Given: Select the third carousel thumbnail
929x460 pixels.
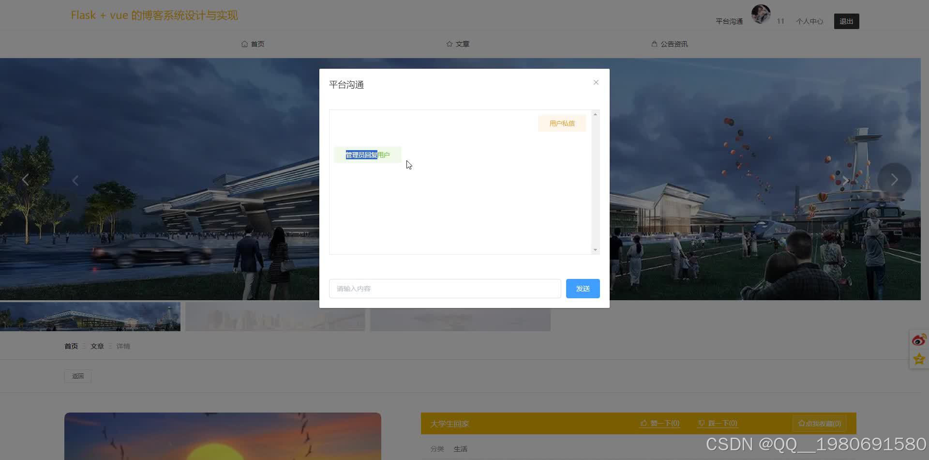Looking at the screenshot, I should pos(460,317).
